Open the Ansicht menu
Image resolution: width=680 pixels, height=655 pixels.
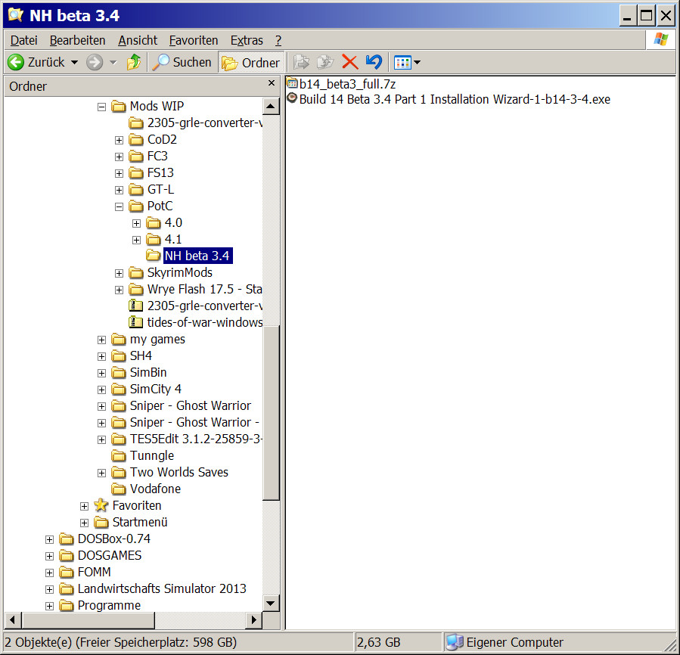click(138, 40)
